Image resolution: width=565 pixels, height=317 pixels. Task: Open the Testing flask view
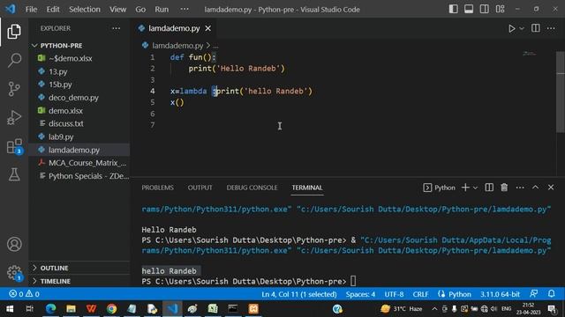coord(14,174)
